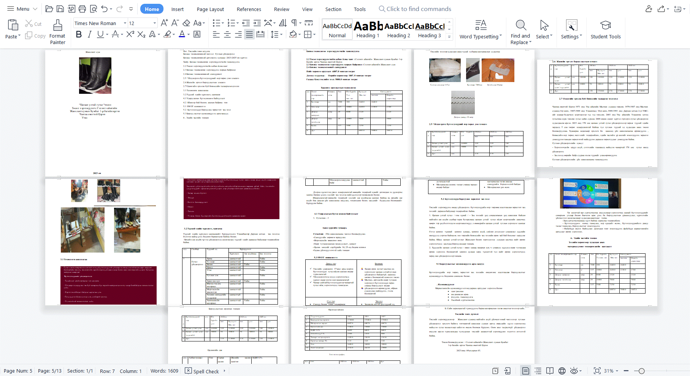Center align the paragraph
The height and width of the screenshot is (376, 690).
227,35
